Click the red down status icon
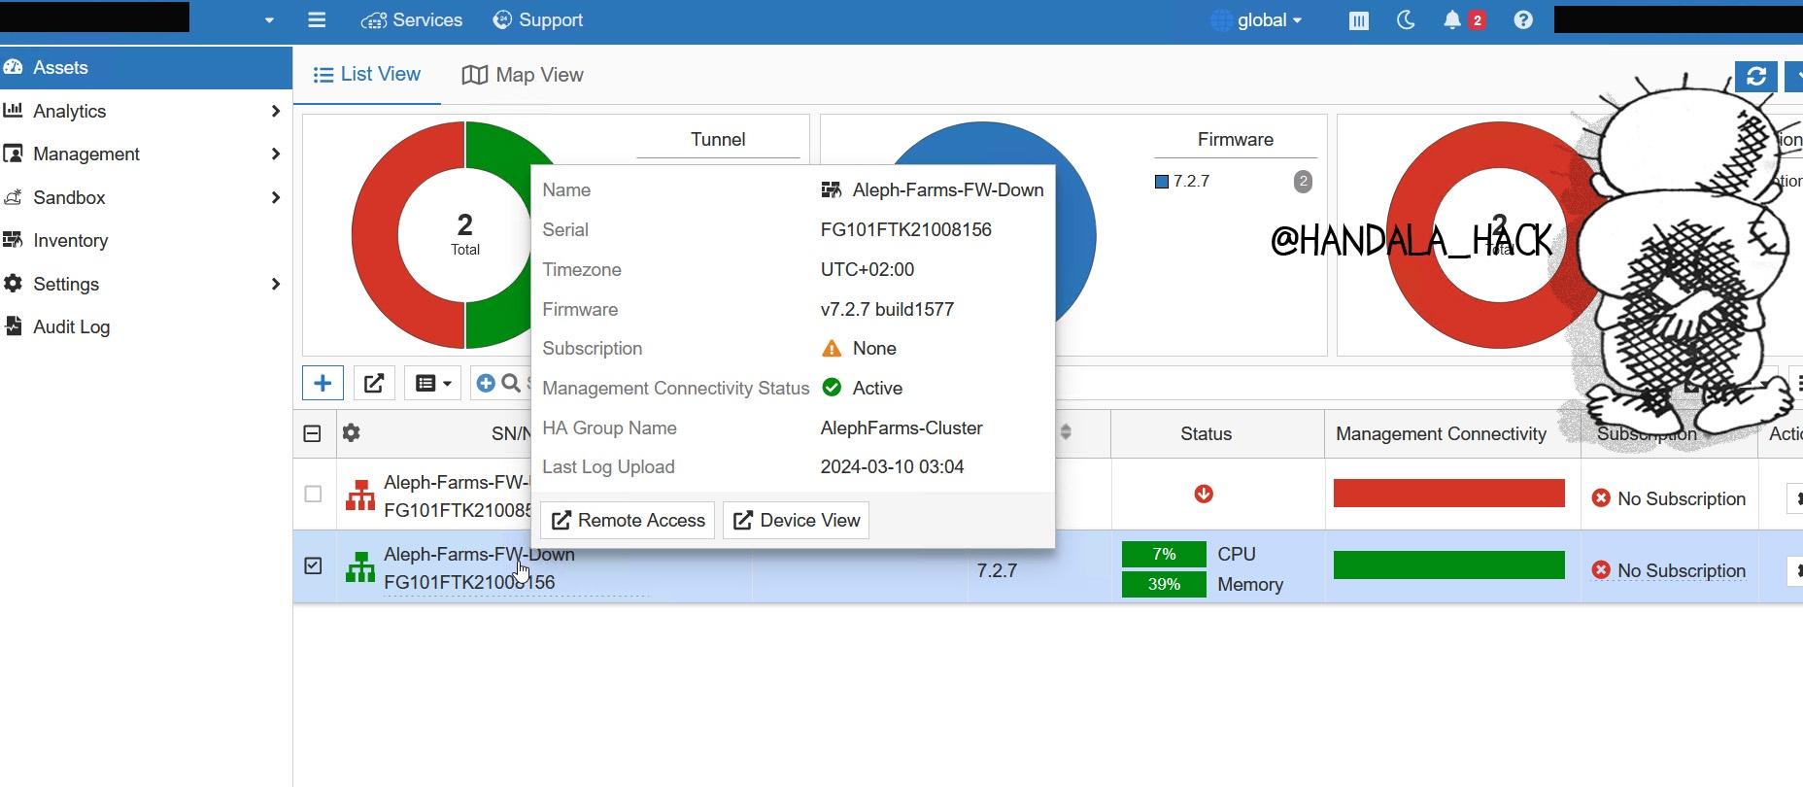 [1204, 494]
